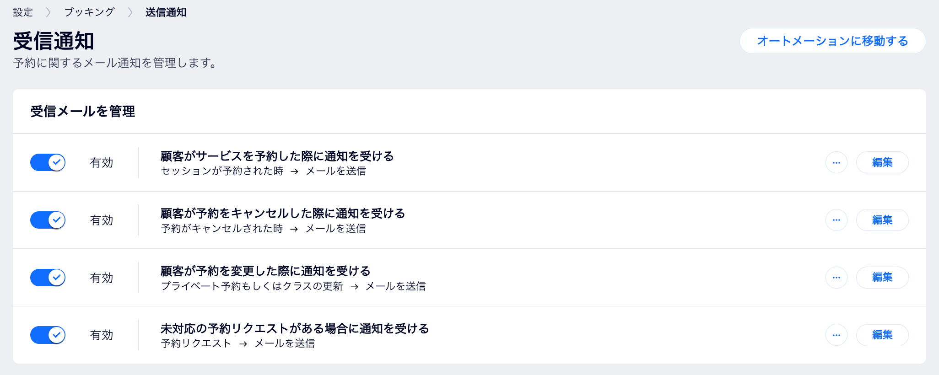Click the 有効 label next to the cancellation toggle

102,220
